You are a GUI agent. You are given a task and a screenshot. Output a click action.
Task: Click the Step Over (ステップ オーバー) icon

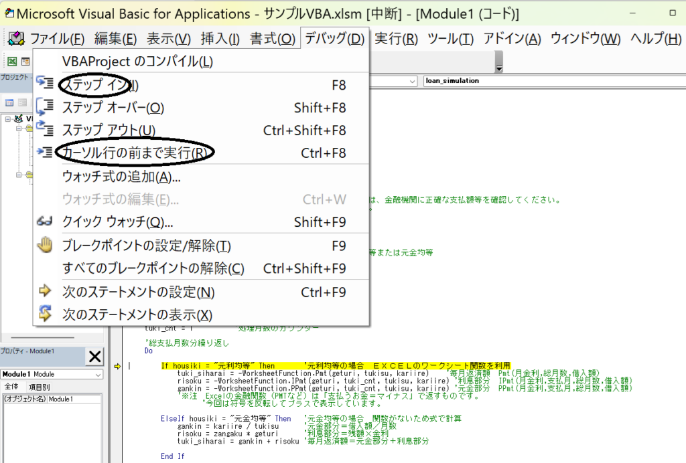46,107
